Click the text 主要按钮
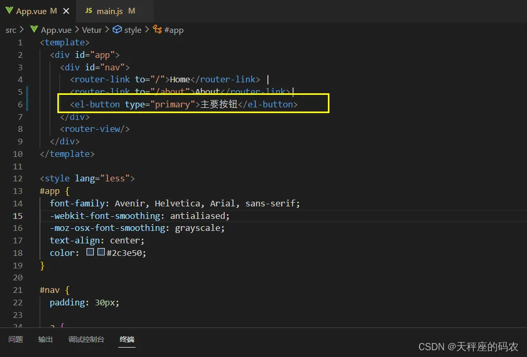Image resolution: width=527 pixels, height=357 pixels. tap(219, 104)
